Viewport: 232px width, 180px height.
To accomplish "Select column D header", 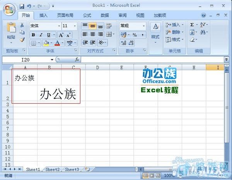I will [97, 67].
